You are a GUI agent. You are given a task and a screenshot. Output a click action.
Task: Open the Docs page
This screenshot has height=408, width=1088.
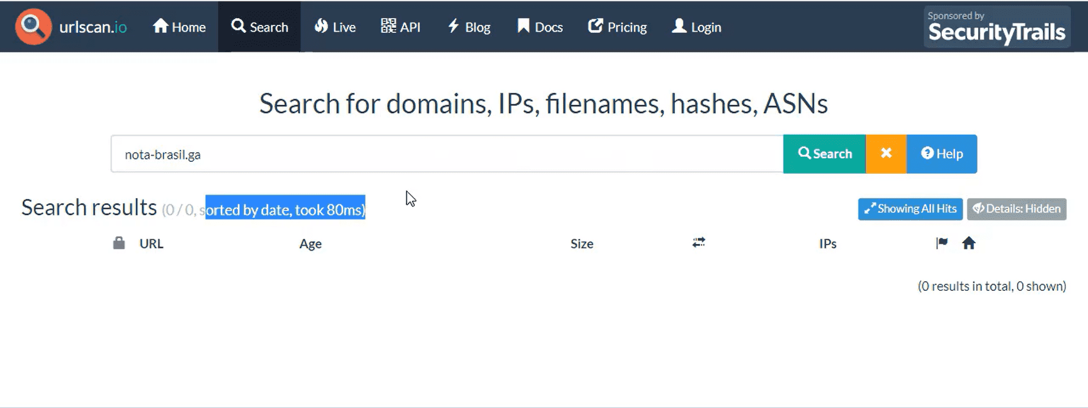[x=540, y=27]
